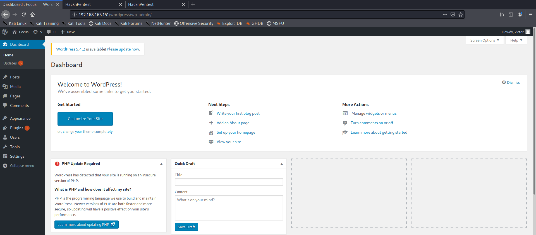Image resolution: width=536 pixels, height=235 pixels.
Task: Collapse the Quick Draft panel
Action: point(281,164)
